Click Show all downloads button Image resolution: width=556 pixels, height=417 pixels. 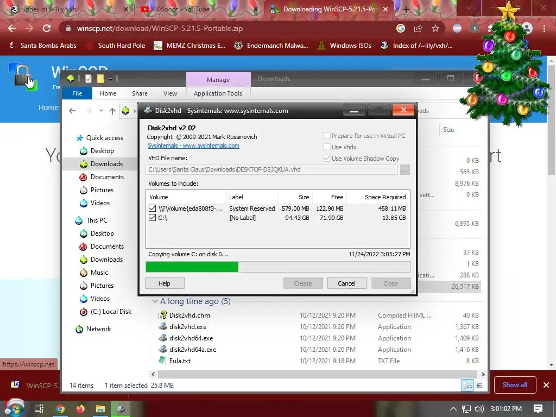pyautogui.click(x=515, y=385)
